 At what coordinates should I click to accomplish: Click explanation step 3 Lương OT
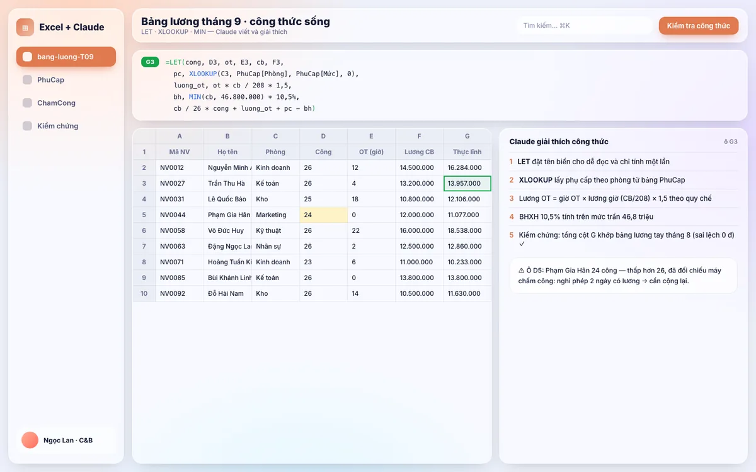point(623,198)
